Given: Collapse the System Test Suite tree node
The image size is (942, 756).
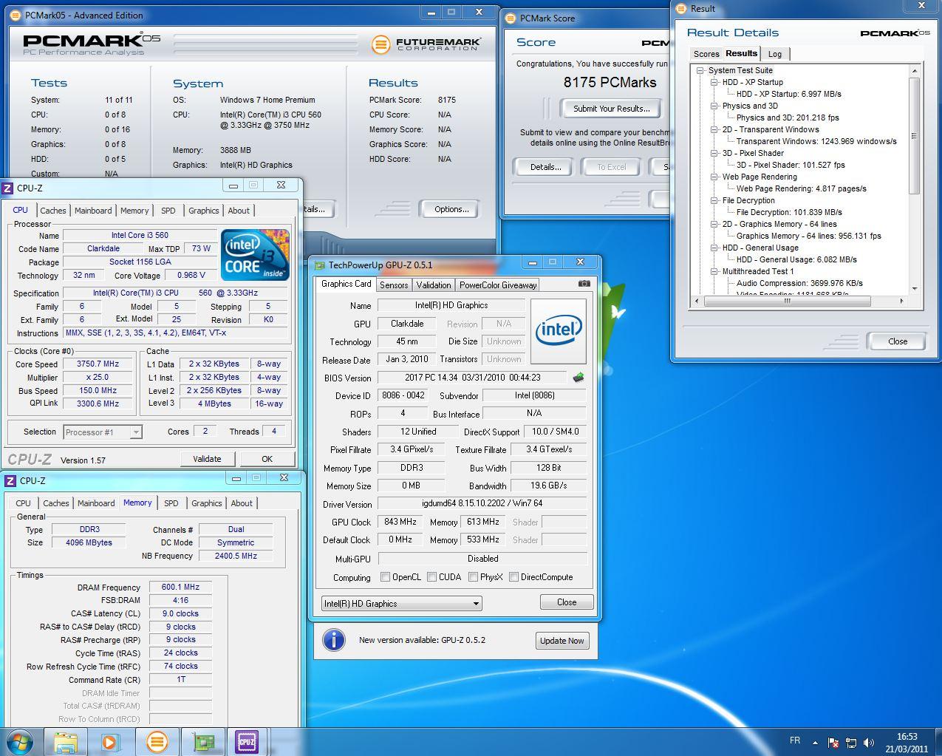Looking at the screenshot, I should [700, 71].
